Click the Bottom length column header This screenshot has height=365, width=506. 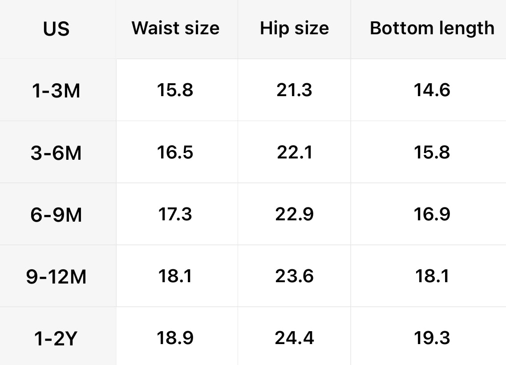click(x=432, y=28)
